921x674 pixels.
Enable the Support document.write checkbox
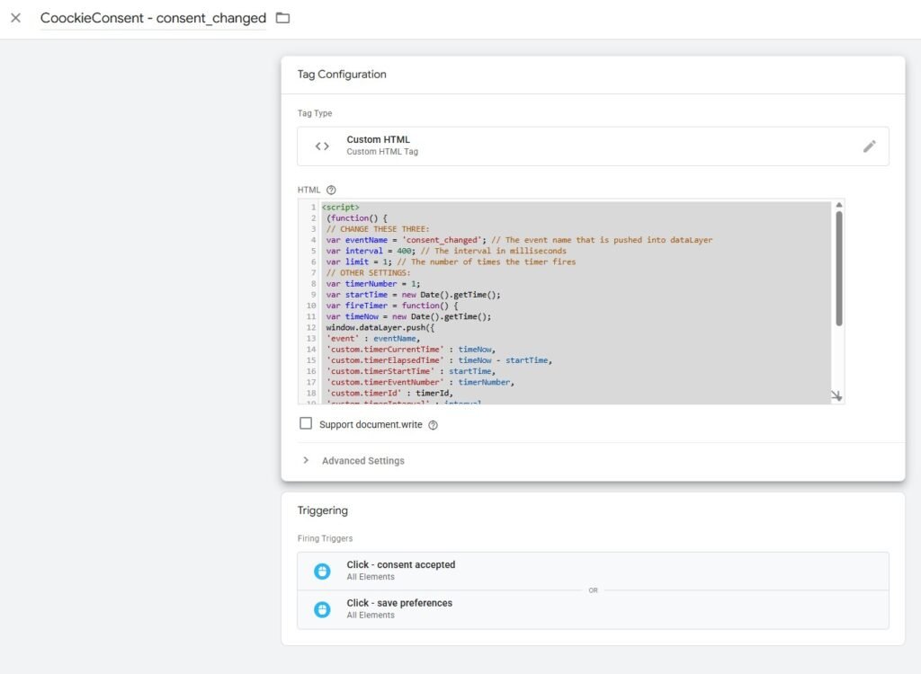coord(306,424)
